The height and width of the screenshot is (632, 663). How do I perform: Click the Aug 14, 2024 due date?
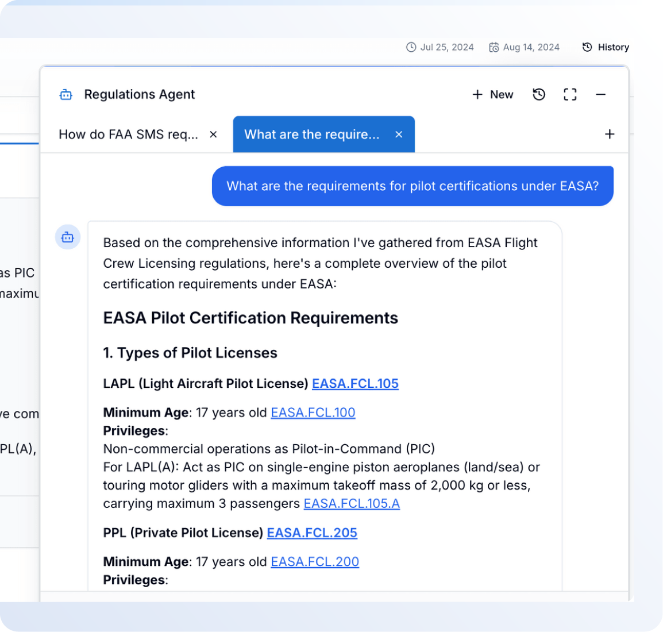(x=524, y=47)
